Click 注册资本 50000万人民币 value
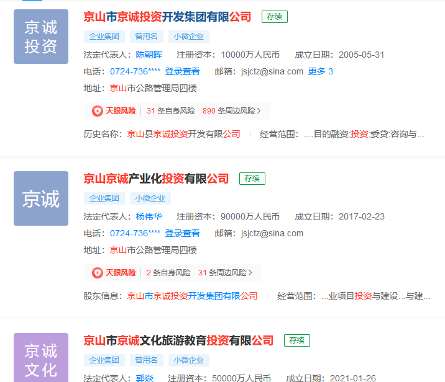 242,378
